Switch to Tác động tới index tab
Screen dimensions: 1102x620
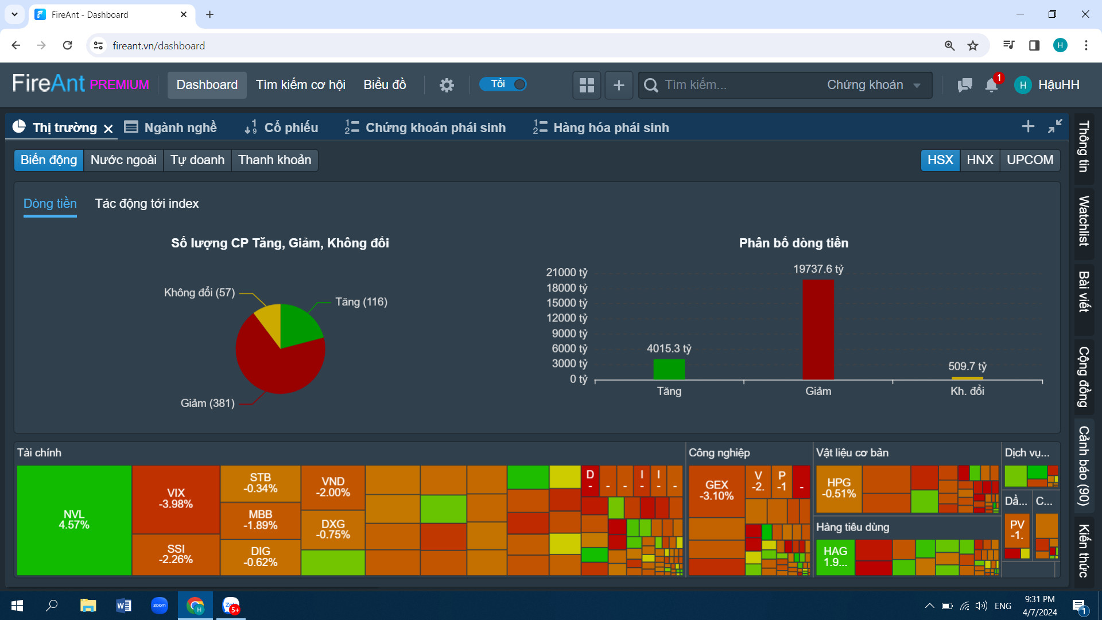pos(146,203)
